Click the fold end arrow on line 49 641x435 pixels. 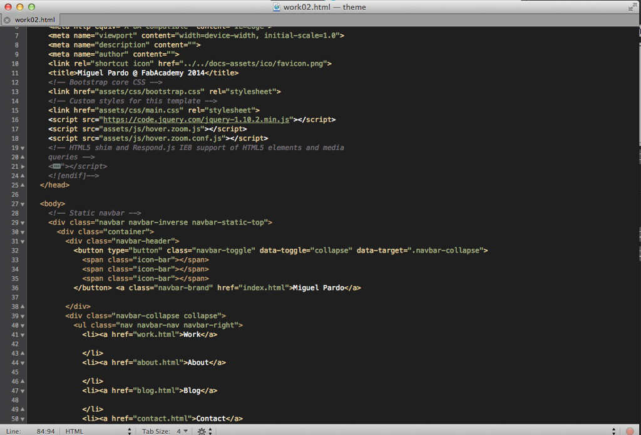pyautogui.click(x=23, y=409)
